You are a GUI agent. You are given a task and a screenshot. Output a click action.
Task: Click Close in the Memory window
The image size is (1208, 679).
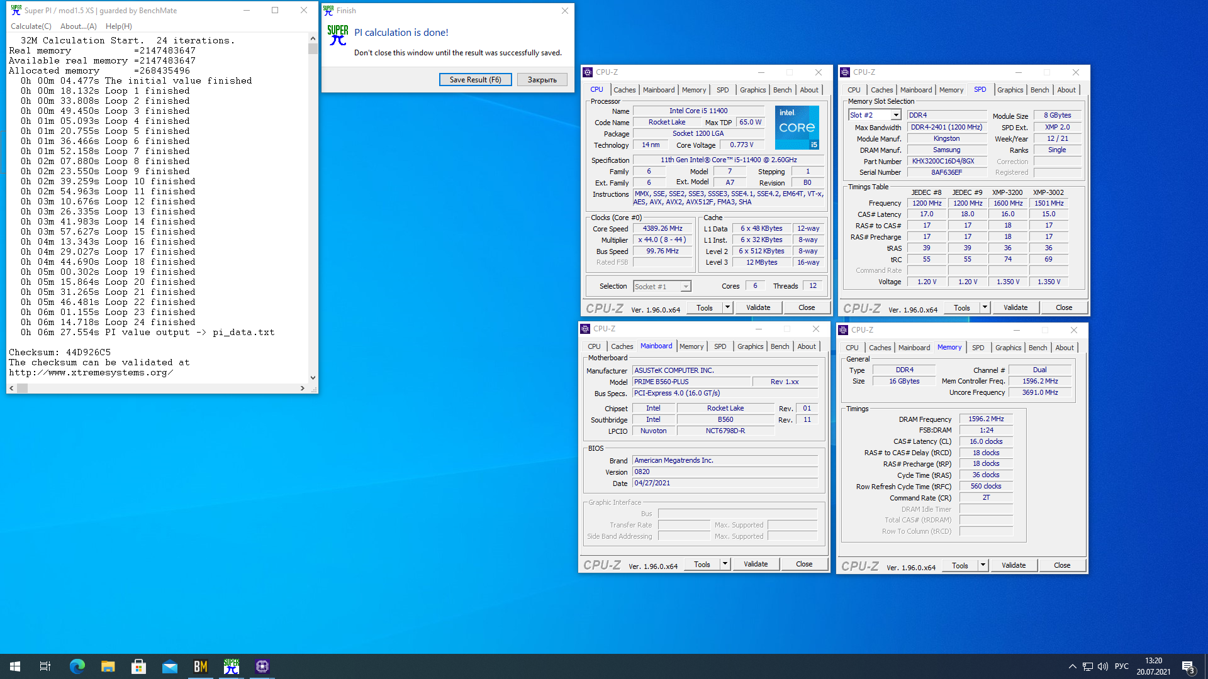point(1062,565)
